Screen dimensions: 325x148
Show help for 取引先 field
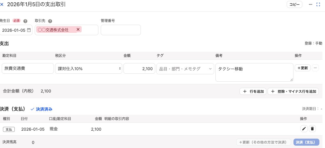[x=50, y=21]
